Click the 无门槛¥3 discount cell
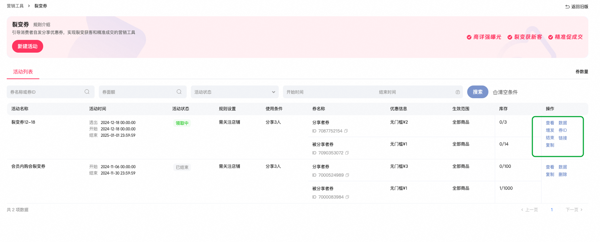 coord(399,166)
